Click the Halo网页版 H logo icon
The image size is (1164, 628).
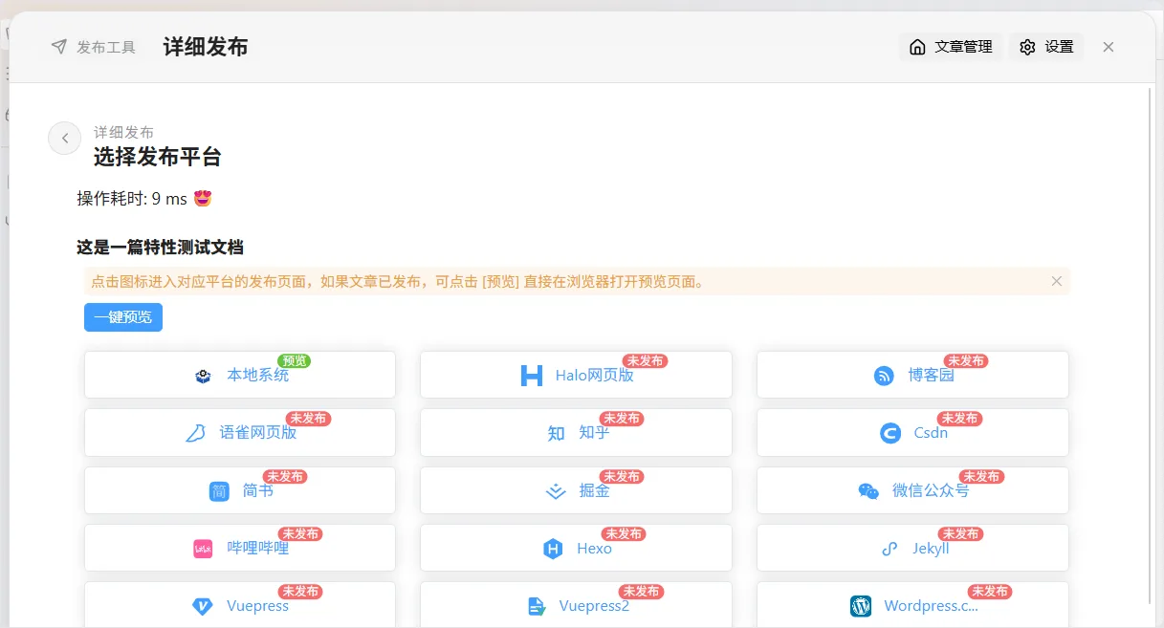tap(532, 376)
